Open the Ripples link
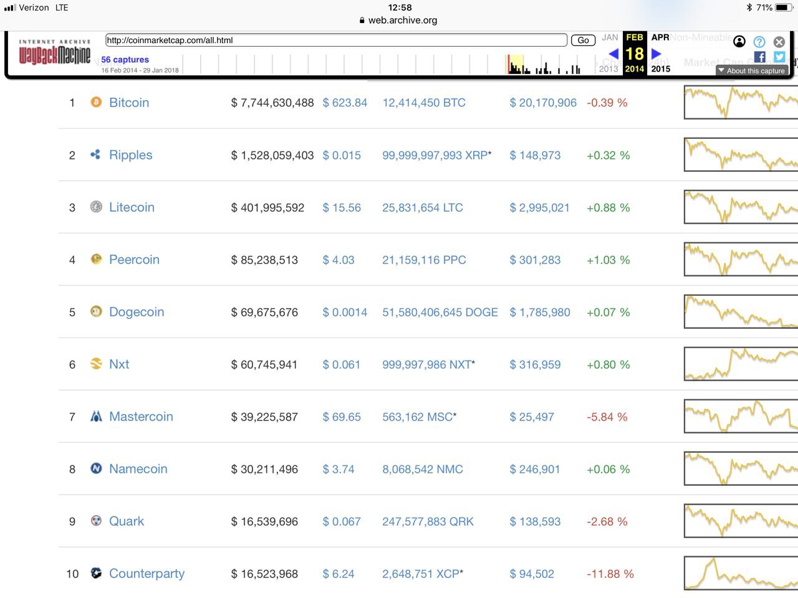 point(131,155)
